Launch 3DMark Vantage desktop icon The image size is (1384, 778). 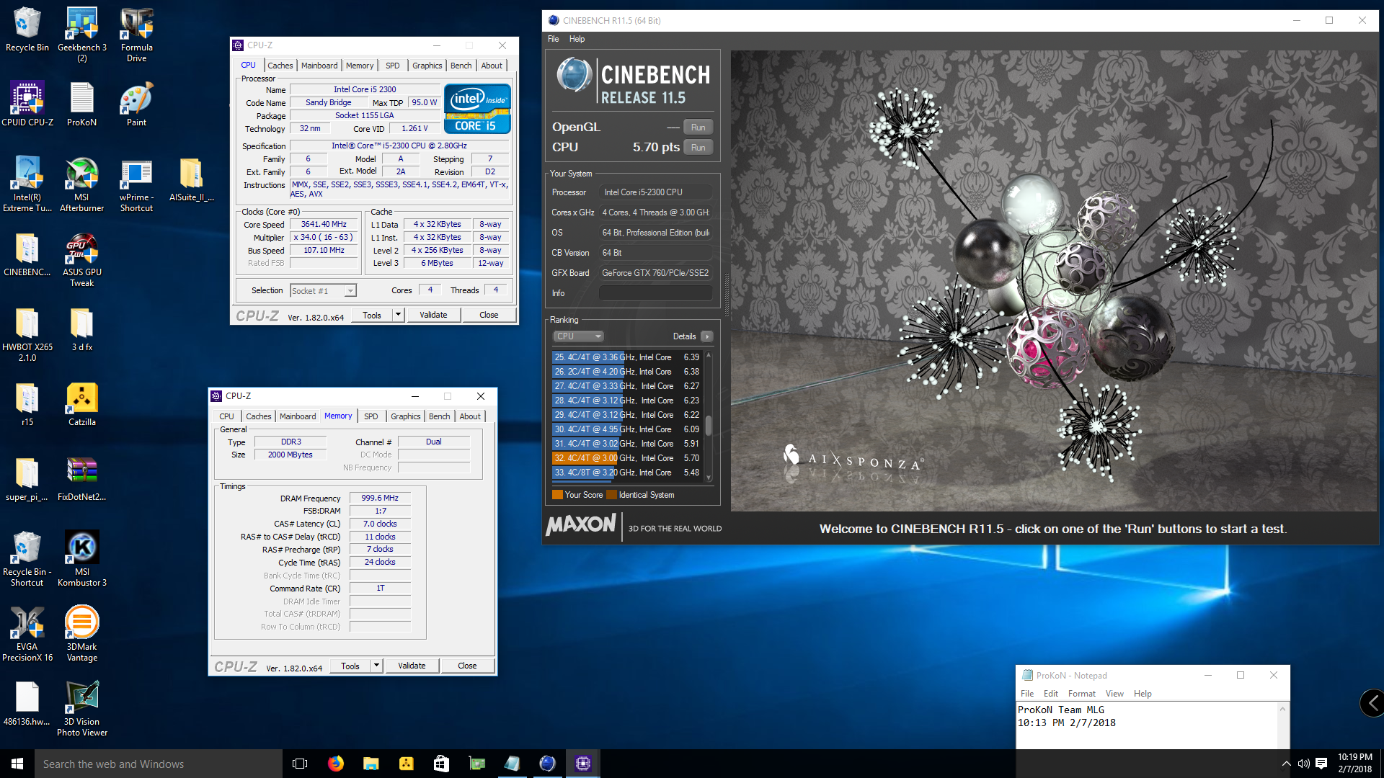click(81, 634)
